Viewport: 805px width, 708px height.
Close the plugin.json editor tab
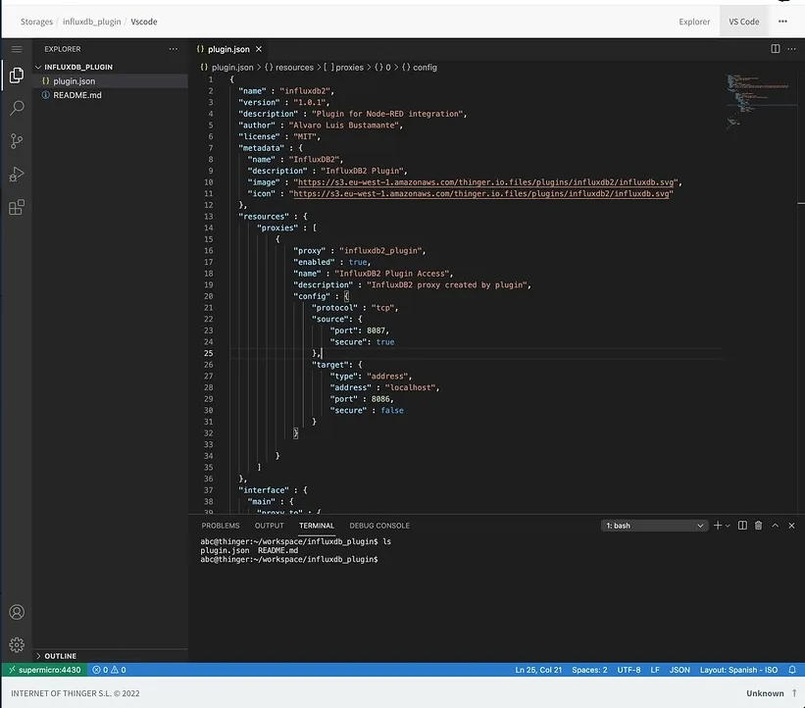pyautogui.click(x=259, y=49)
